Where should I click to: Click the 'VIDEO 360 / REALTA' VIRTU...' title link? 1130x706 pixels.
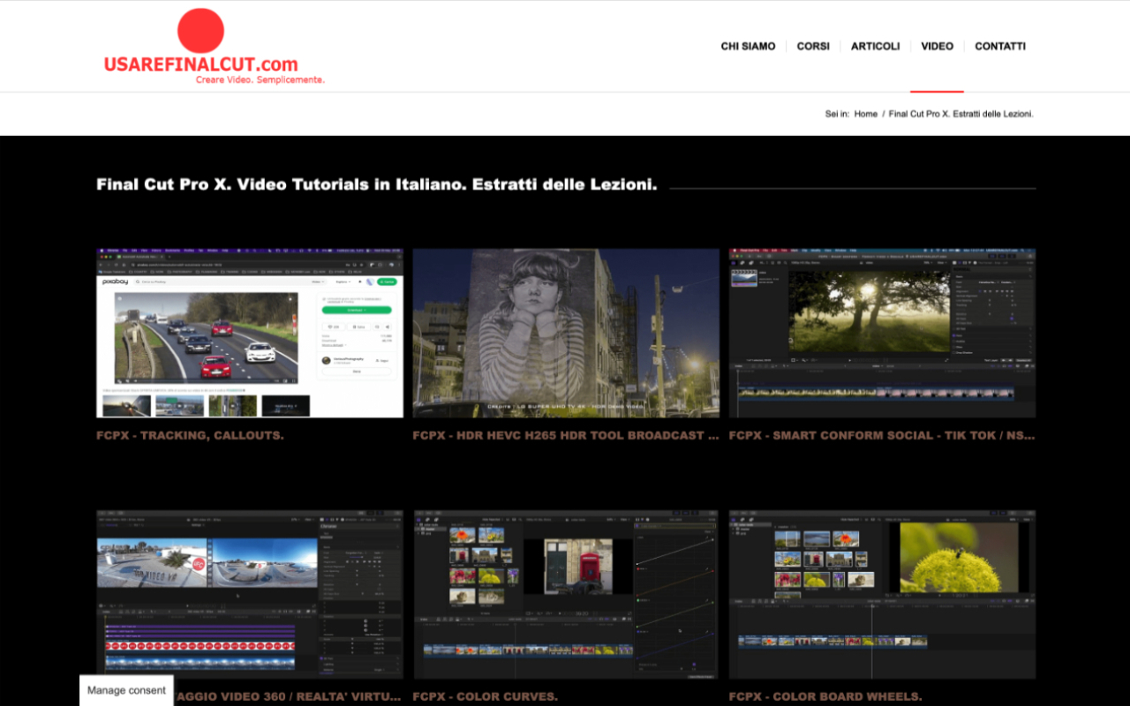291,696
